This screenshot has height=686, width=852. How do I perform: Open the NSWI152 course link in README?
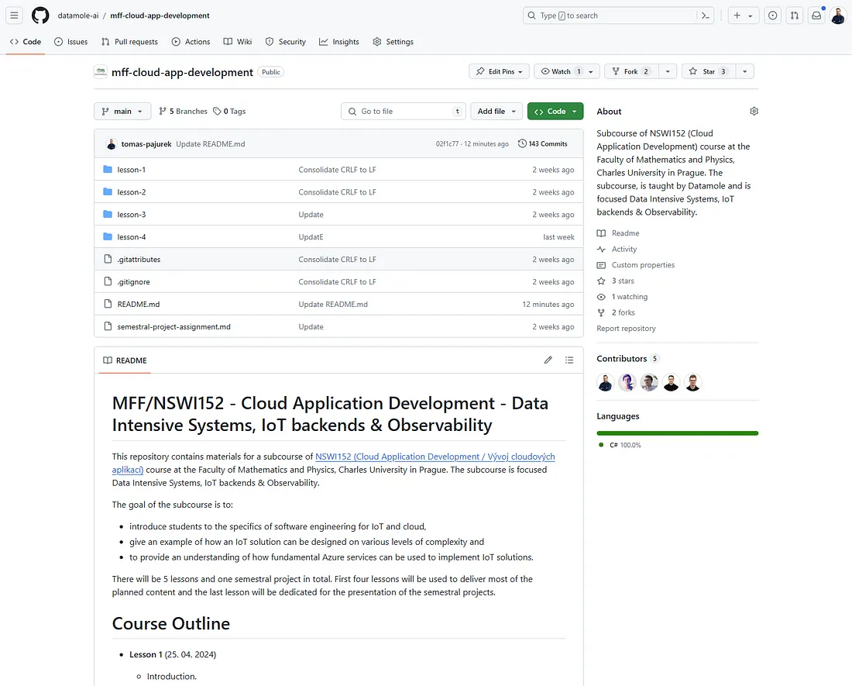(x=435, y=456)
